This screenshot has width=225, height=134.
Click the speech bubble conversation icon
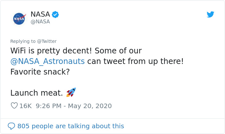click(11, 126)
